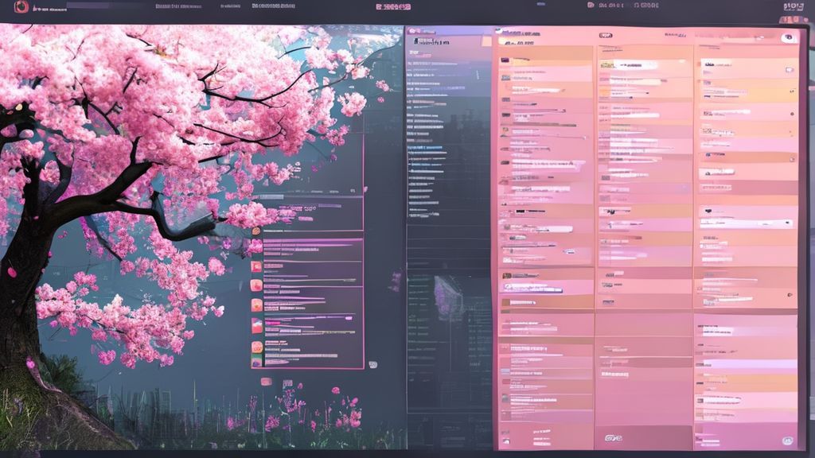Click the round icon at pink panel's bottom-right
The width and height of the screenshot is (815, 458).
[x=786, y=439]
